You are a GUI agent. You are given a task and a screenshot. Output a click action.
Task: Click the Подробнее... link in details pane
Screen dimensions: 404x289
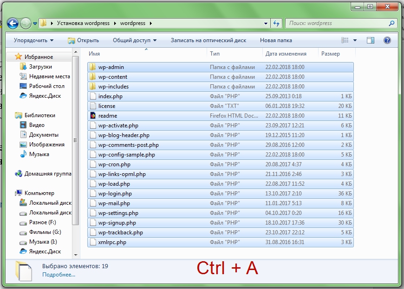pyautogui.click(x=59, y=275)
